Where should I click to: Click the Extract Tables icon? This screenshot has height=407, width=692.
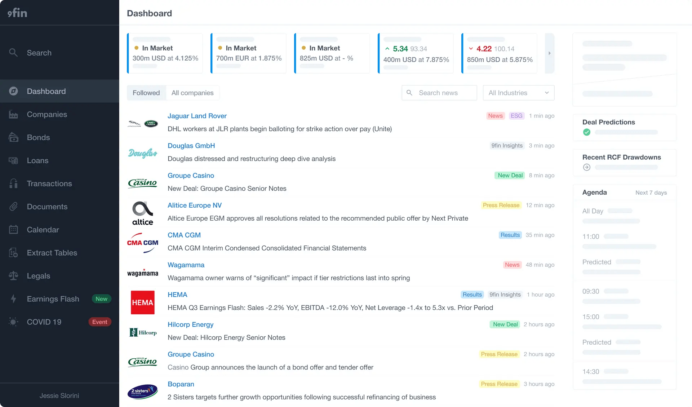pyautogui.click(x=13, y=253)
